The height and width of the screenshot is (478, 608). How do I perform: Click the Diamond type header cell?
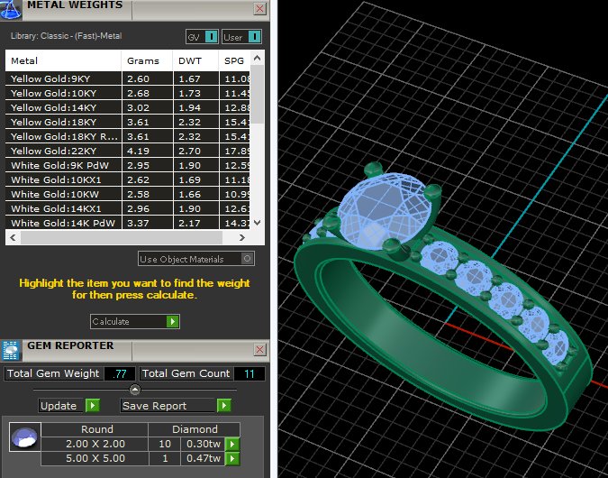[x=195, y=429]
